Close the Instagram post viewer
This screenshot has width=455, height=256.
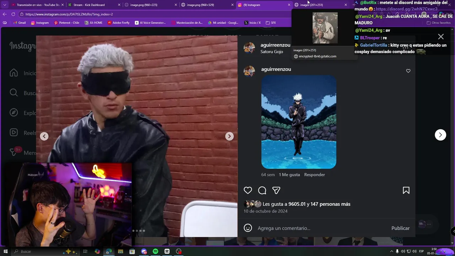click(441, 37)
